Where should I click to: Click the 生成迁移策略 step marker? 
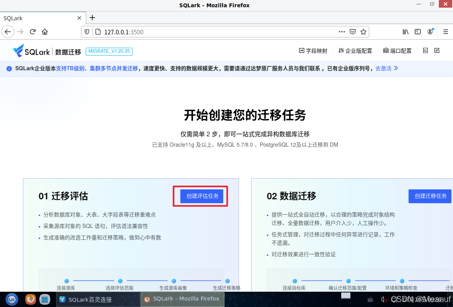click(x=227, y=281)
